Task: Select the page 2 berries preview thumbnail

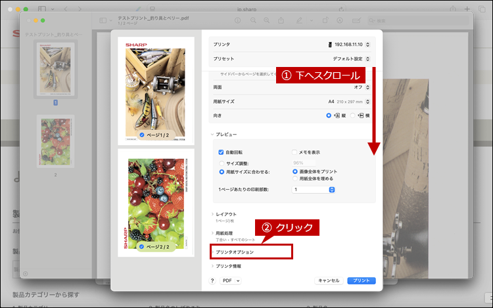Action: pyautogui.click(x=156, y=202)
